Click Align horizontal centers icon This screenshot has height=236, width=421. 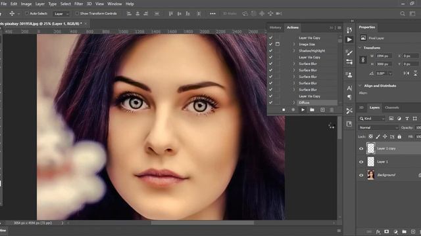(x=137, y=13)
